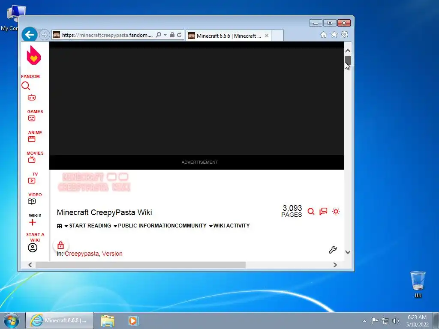Open the Windows Start button
The width and height of the screenshot is (439, 329).
point(12,320)
